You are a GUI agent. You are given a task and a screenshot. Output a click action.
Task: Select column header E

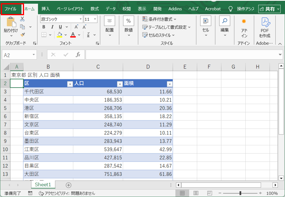coord(185,67)
